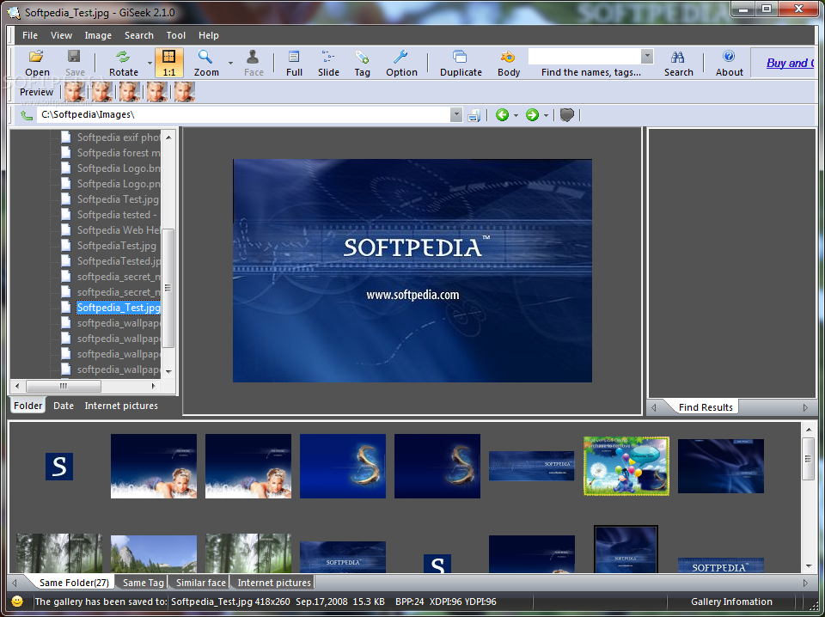Switch to left-panel Internet pictures tab
This screenshot has height=617, width=825.
coord(121,406)
